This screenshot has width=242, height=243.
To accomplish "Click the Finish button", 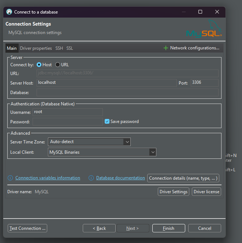I will pos(169,228).
